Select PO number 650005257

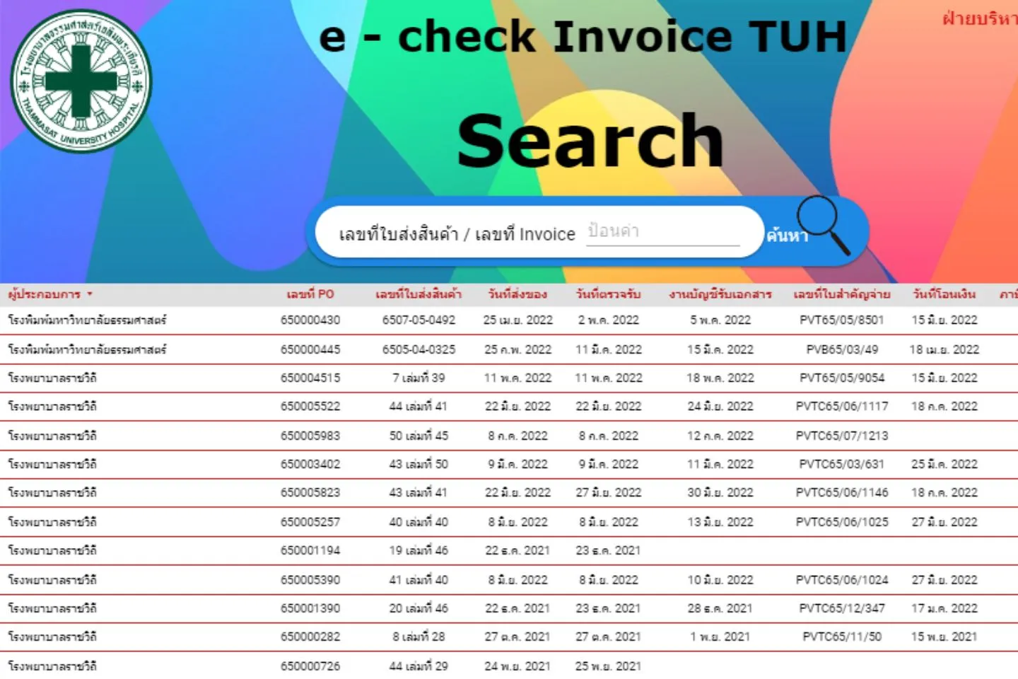point(310,522)
